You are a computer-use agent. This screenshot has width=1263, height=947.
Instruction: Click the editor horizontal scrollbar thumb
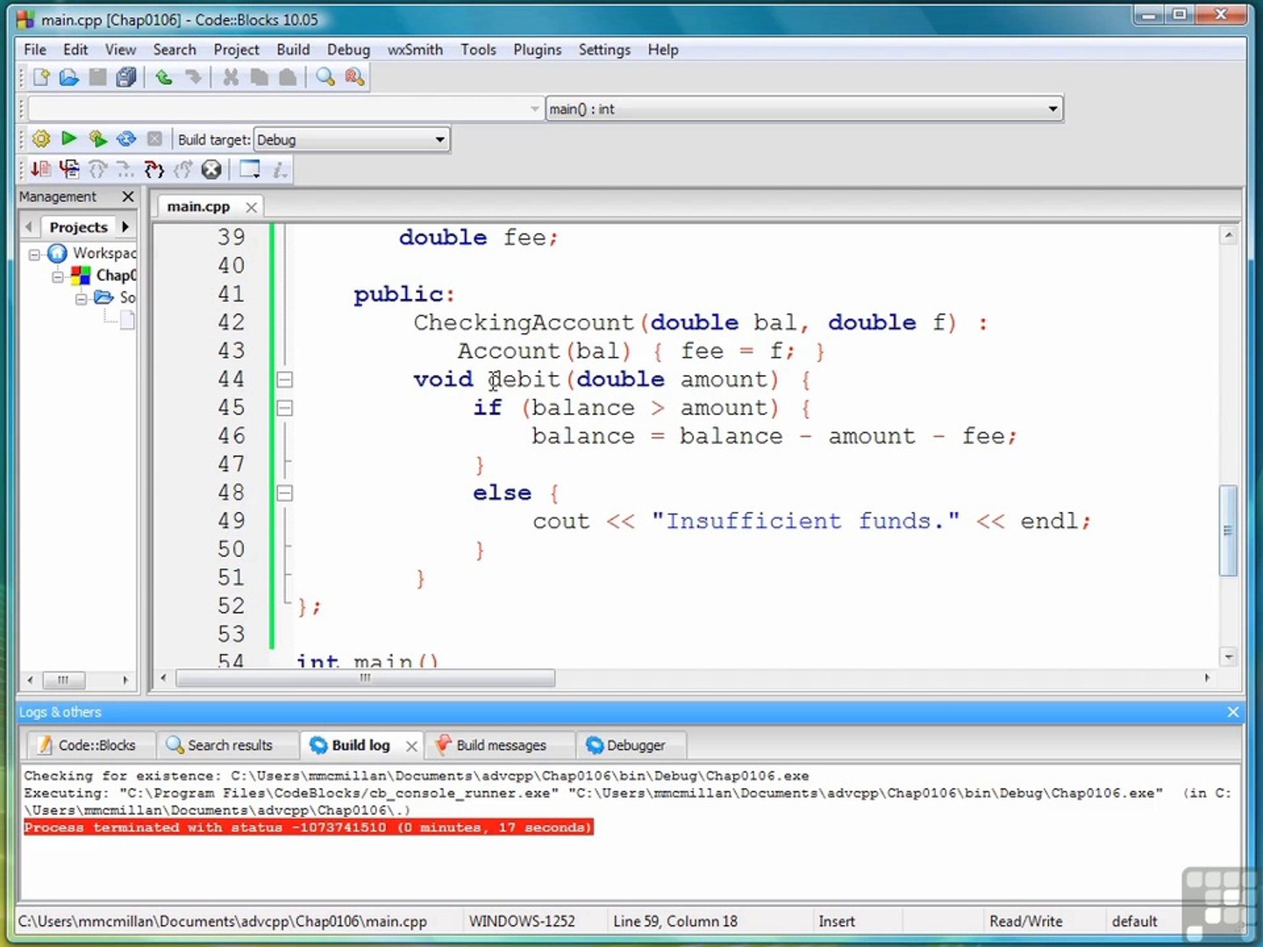point(365,678)
